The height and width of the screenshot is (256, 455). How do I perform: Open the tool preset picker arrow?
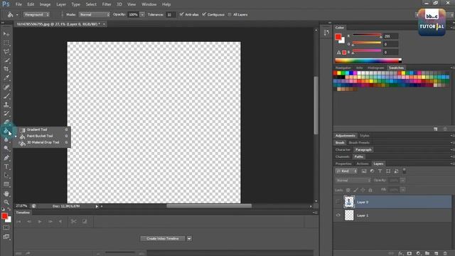pyautogui.click(x=17, y=14)
